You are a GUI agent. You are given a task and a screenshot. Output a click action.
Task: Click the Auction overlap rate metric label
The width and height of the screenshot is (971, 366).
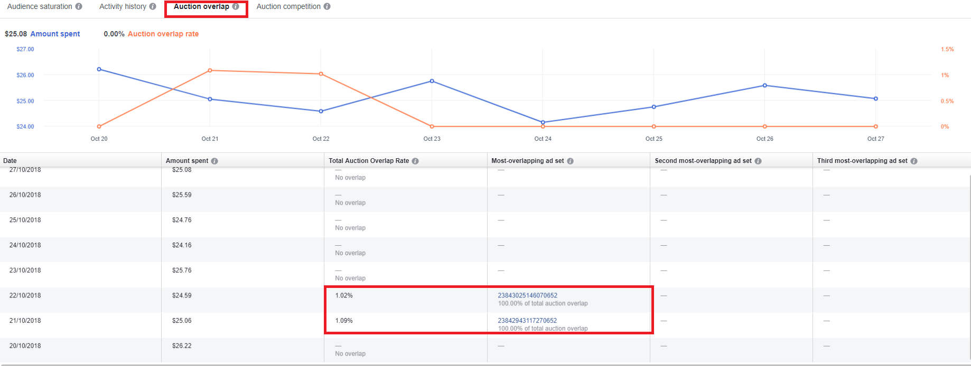[x=163, y=34]
